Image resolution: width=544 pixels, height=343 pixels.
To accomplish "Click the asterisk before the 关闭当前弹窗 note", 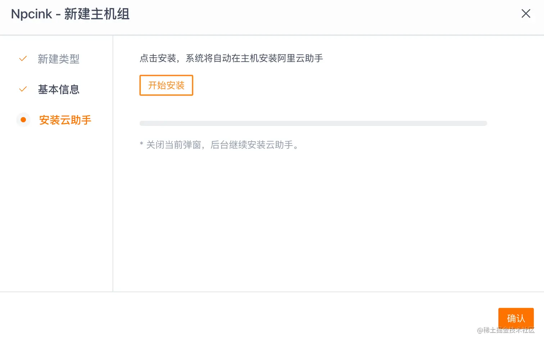I will [141, 145].
